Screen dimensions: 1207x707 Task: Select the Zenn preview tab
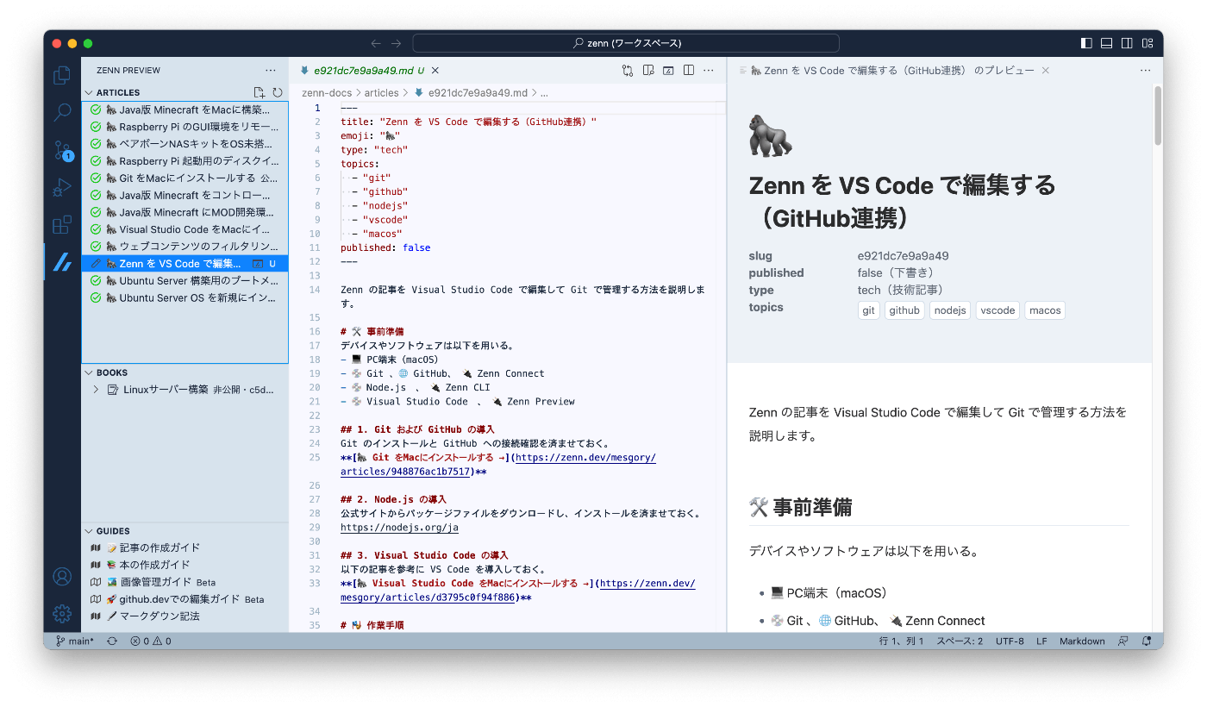point(892,71)
